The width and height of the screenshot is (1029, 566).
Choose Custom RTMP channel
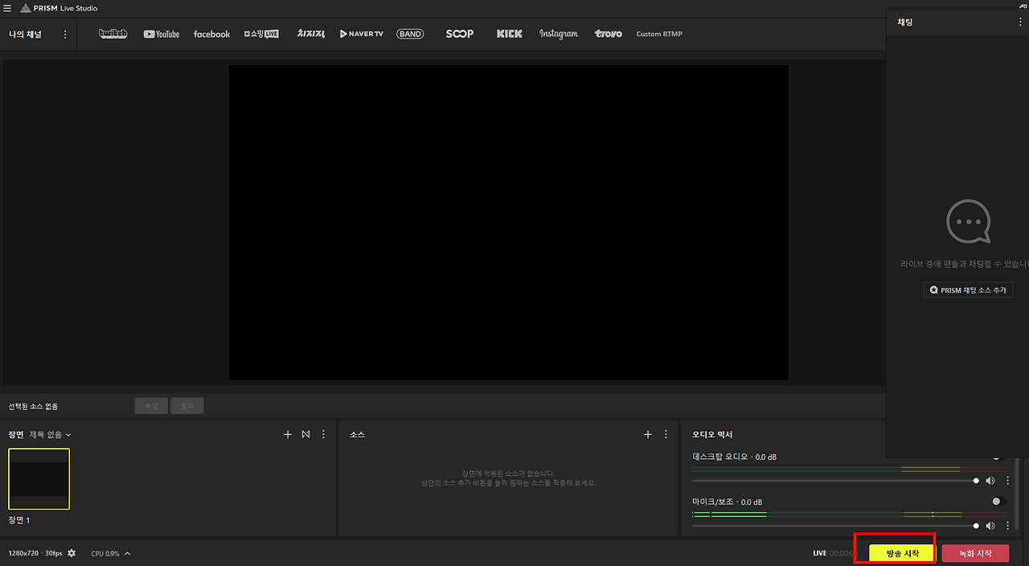pos(659,34)
